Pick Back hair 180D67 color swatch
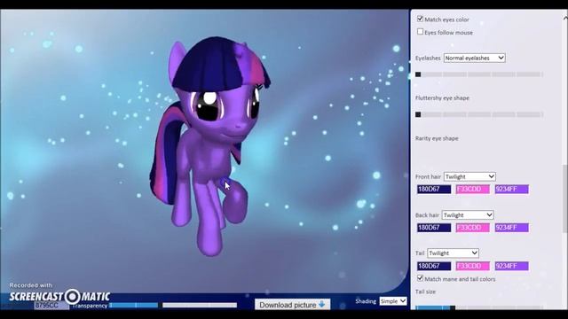The height and width of the screenshot is (319, 568). coord(434,228)
